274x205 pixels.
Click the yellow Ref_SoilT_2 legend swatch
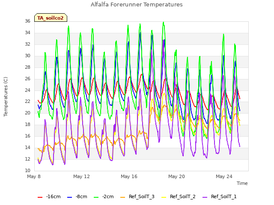(164, 197)
